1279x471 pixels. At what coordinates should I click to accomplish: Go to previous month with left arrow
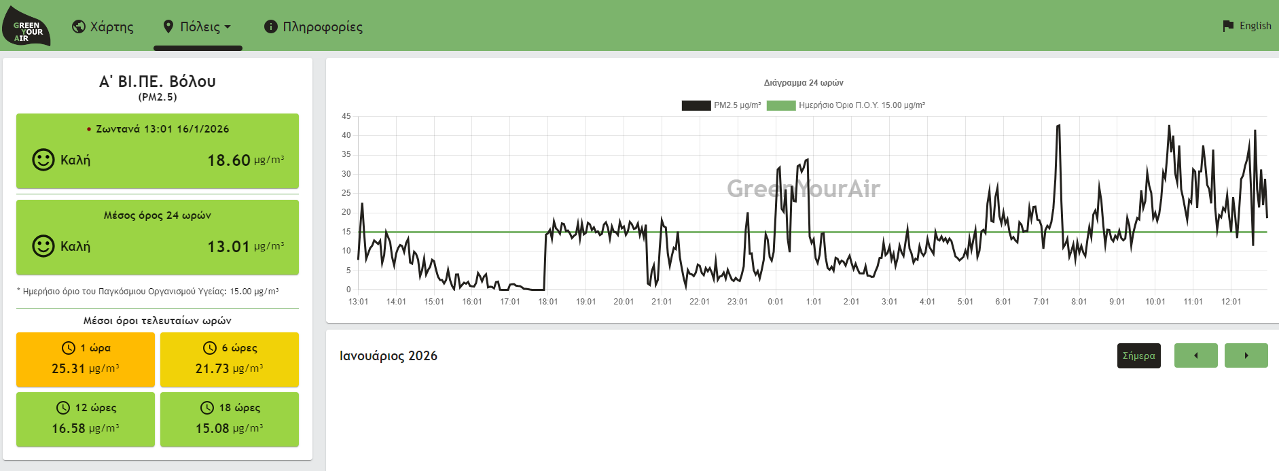(1195, 355)
